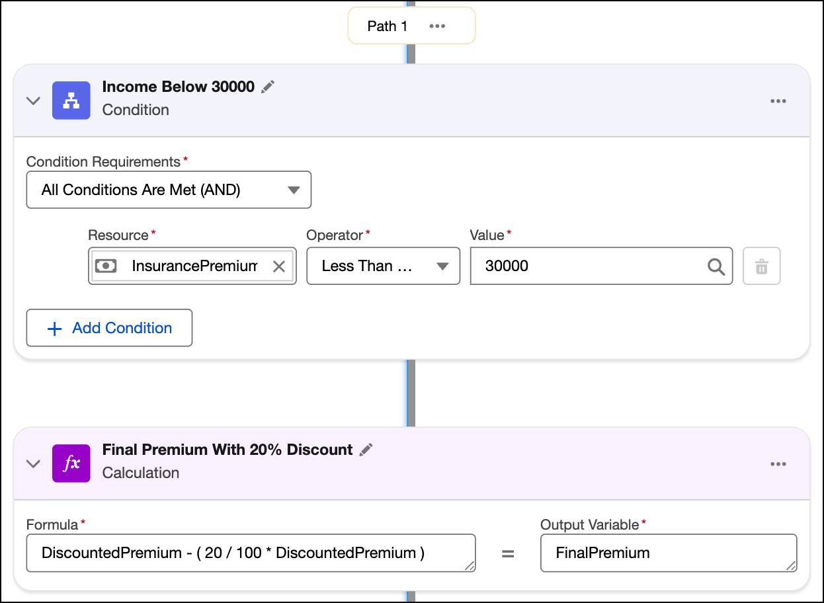This screenshot has width=824, height=603.
Task: Click the Formula text box
Action: coord(251,553)
